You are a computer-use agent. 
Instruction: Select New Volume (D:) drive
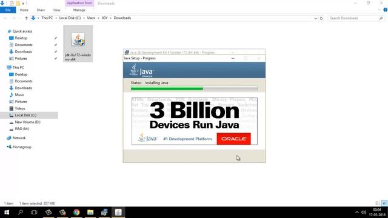coord(27,122)
